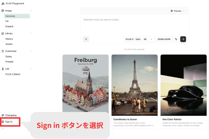Open the 2048×2048 resolution selector

click(164, 39)
